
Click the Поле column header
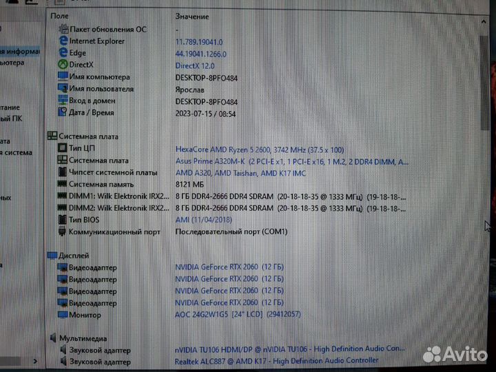tap(59, 16)
